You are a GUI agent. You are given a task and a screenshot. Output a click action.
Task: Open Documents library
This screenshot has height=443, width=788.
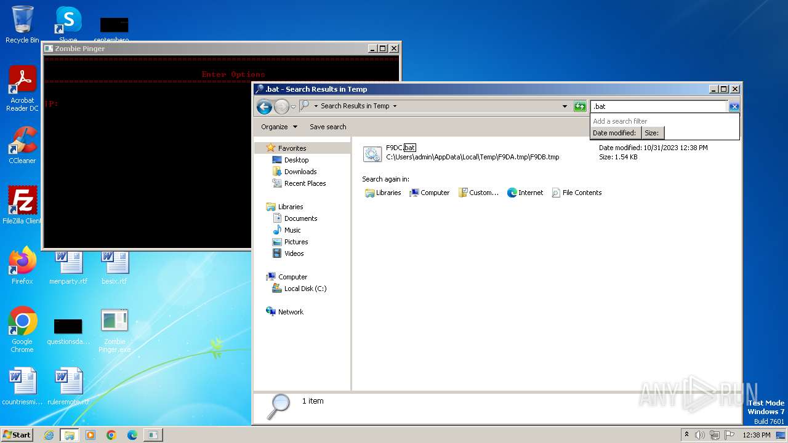[x=300, y=218]
